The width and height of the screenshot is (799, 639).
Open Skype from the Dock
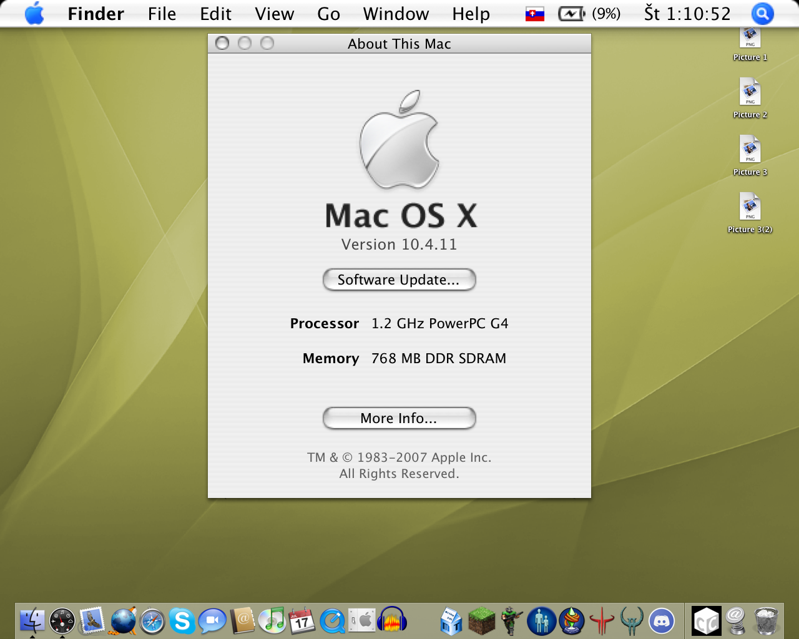pos(182,622)
